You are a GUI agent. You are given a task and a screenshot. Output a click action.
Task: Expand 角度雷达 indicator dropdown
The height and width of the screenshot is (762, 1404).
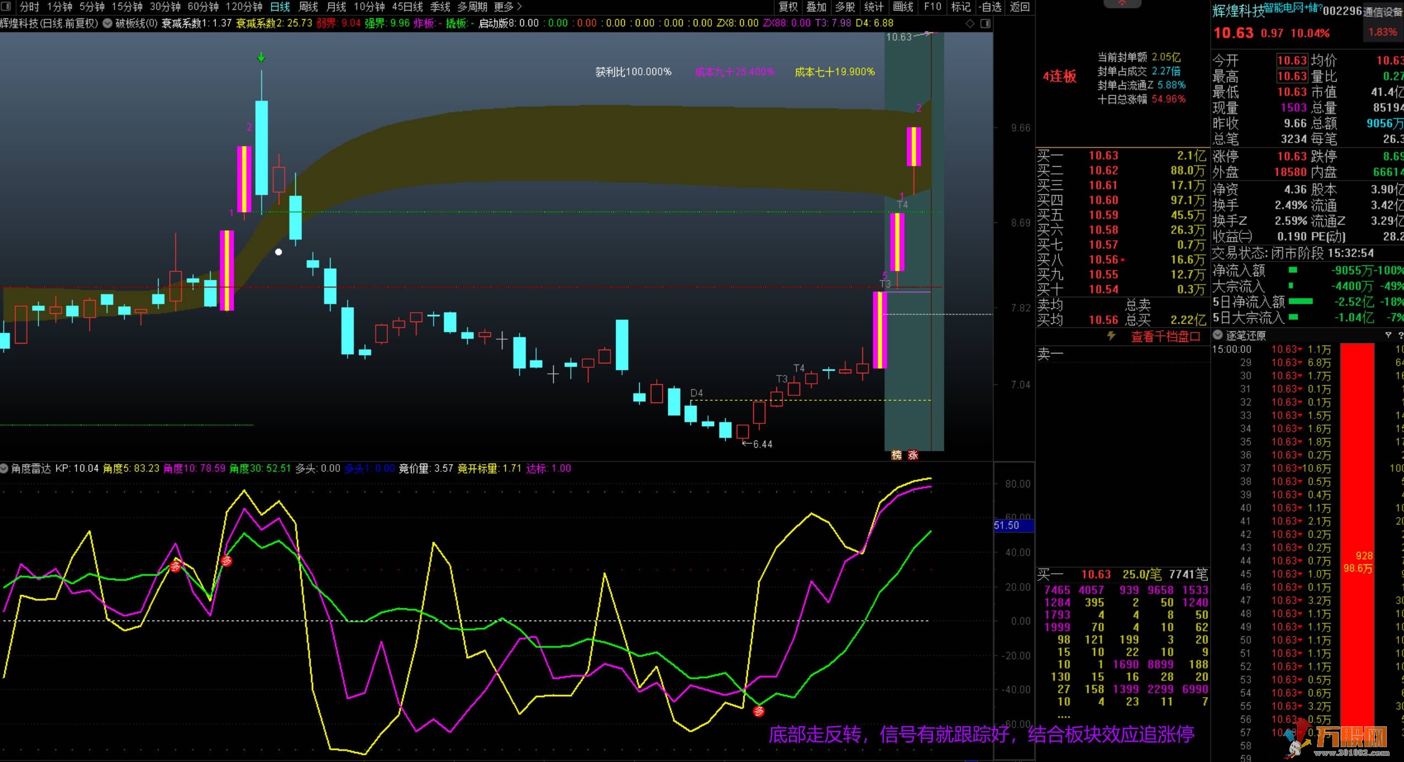pyautogui.click(x=4, y=469)
